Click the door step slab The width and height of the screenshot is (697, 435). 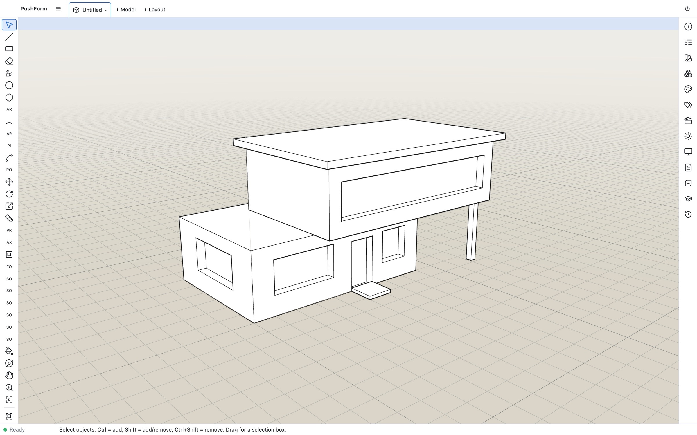point(371,291)
